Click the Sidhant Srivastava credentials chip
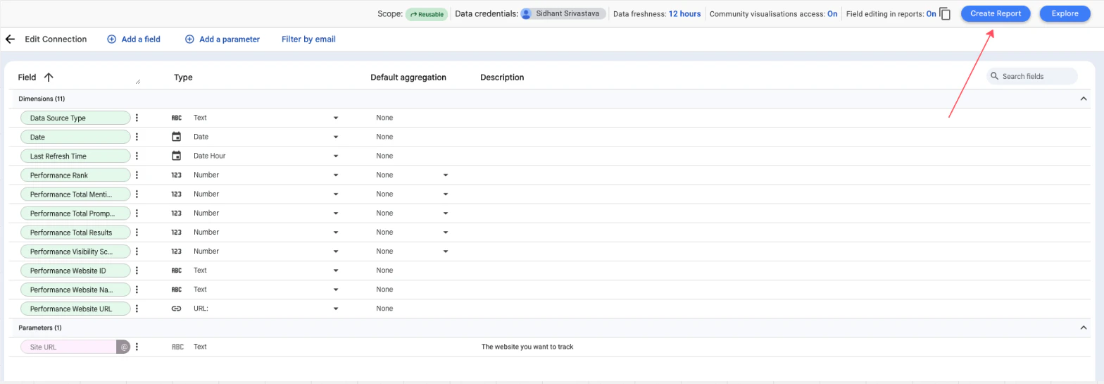The height and width of the screenshot is (384, 1104). click(x=563, y=13)
